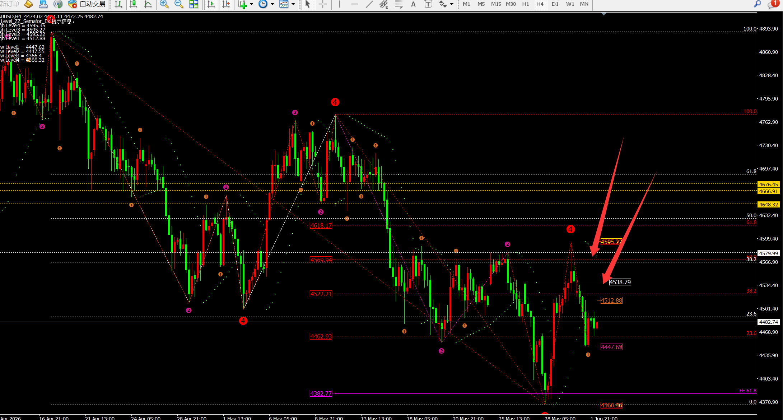This screenshot has width=783, height=420.
Task: Select the Fibonacci retracement tool
Action: tap(399, 4)
